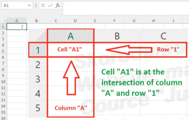Select row 7 header

coord(3,63)
